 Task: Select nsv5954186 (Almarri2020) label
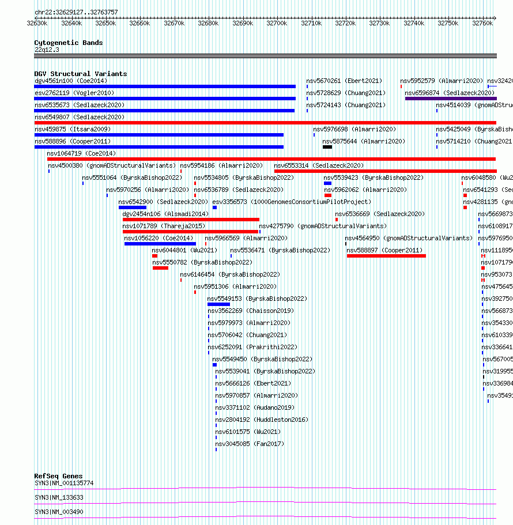(x=221, y=165)
